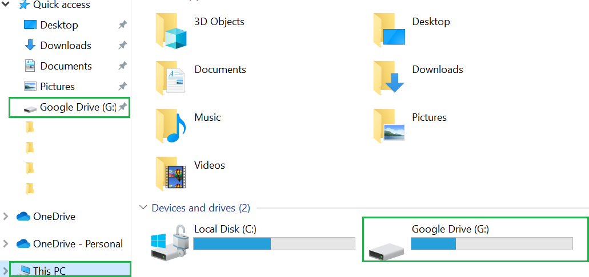Unpin Desktop using its pin icon
This screenshot has width=589, height=277.
pos(122,25)
